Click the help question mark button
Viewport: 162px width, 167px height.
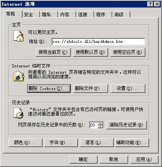pyautogui.click(x=150, y=4)
